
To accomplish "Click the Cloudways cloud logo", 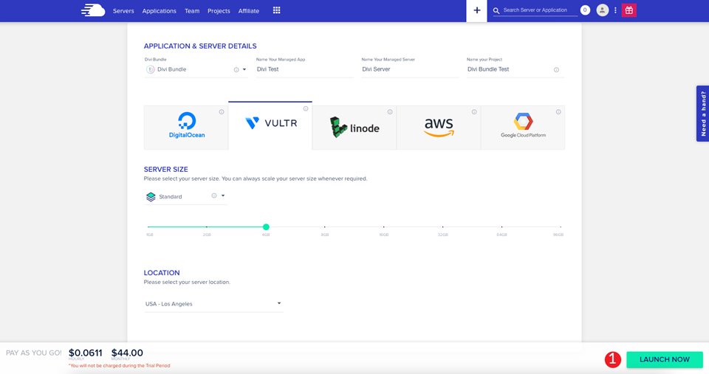I will point(93,10).
